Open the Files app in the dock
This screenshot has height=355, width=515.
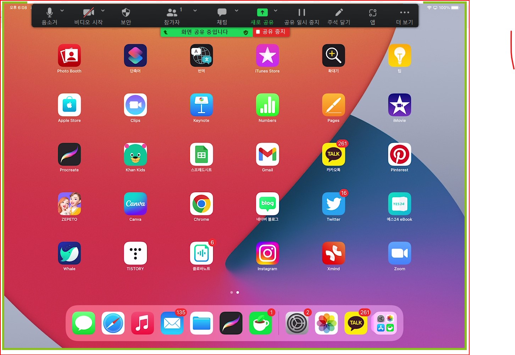201,323
